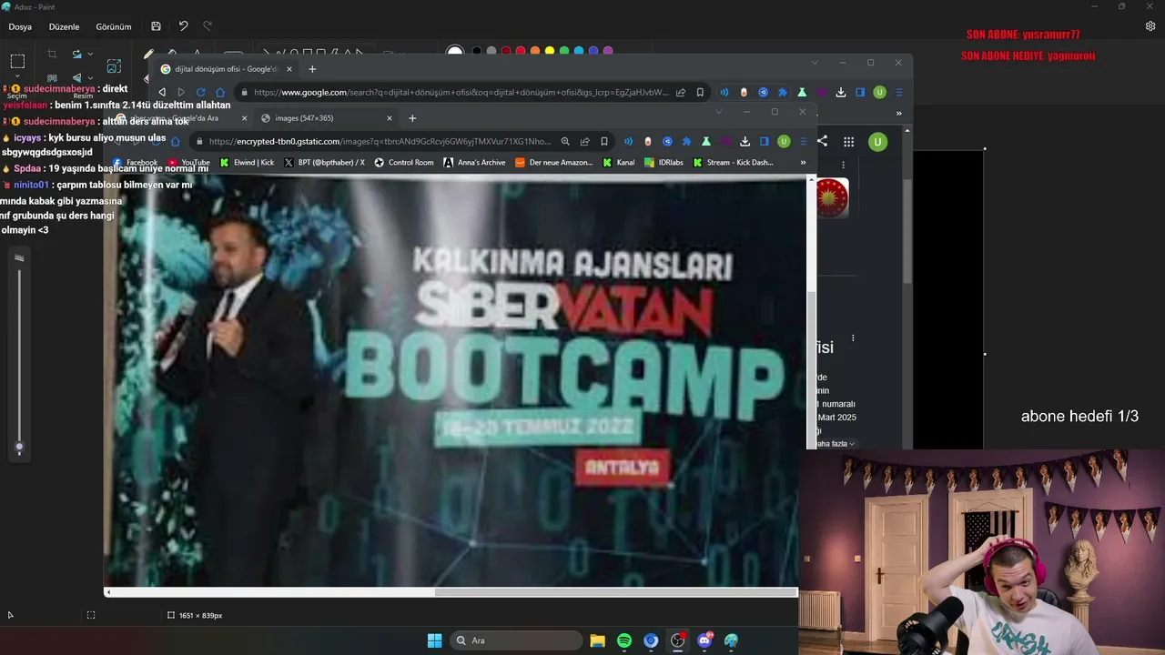
Task: Open Paint settings gear icon
Action: 1150,26
